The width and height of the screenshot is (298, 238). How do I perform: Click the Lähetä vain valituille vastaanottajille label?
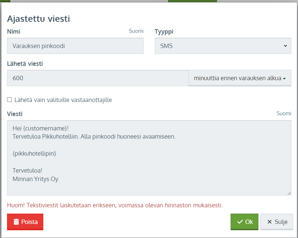coord(63,100)
